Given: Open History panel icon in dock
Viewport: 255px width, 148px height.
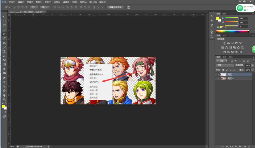Looking at the screenshot, I should click(212, 25).
